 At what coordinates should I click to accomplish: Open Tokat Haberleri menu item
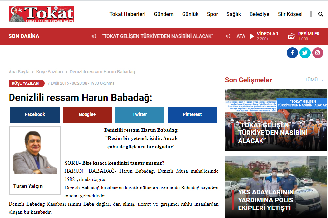[127, 14]
